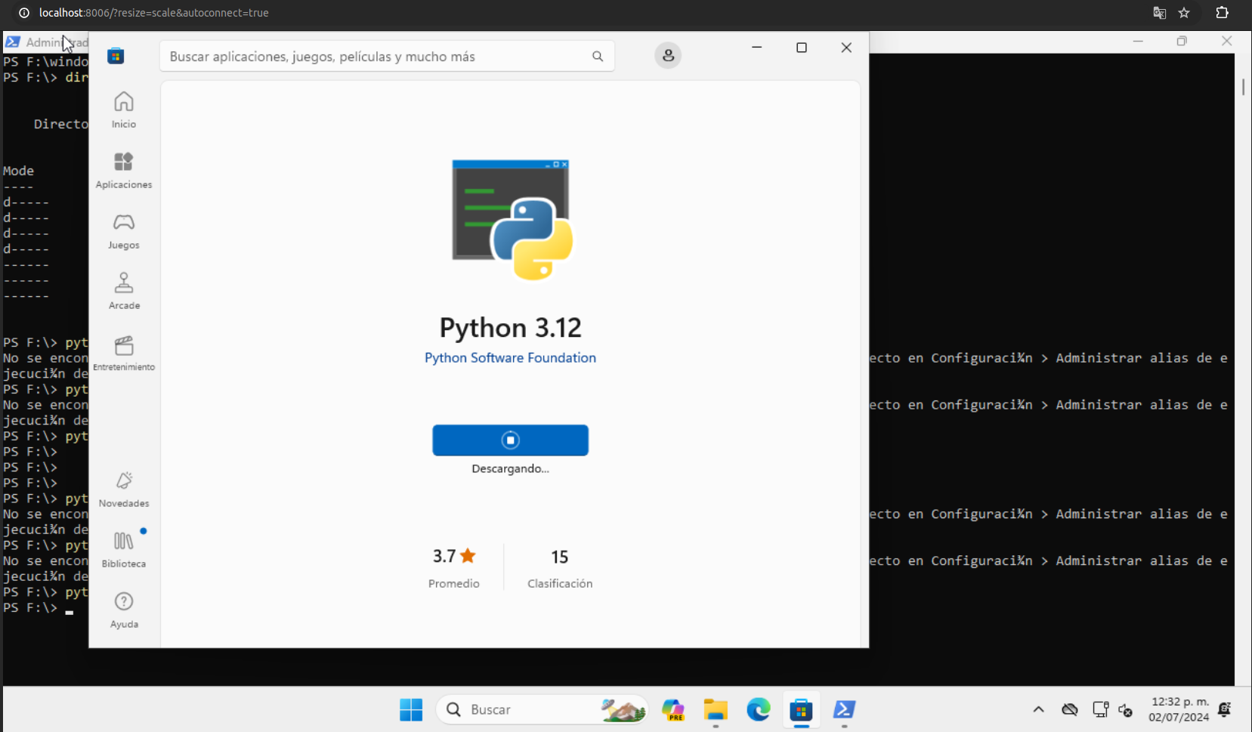1252x732 pixels.
Task: Click the taskbar Buscar search box
Action: 543,709
